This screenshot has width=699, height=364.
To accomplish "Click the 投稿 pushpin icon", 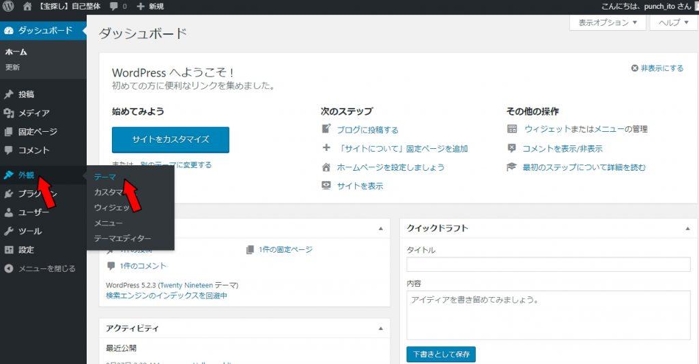I will coord(8,94).
